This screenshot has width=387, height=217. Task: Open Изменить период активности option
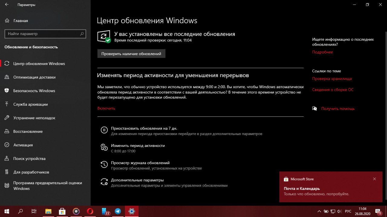click(x=138, y=145)
